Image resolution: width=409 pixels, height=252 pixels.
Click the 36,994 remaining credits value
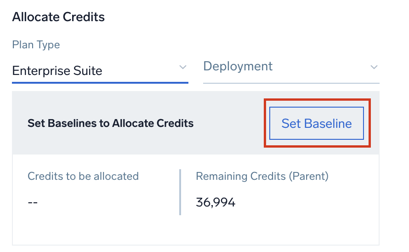(216, 202)
